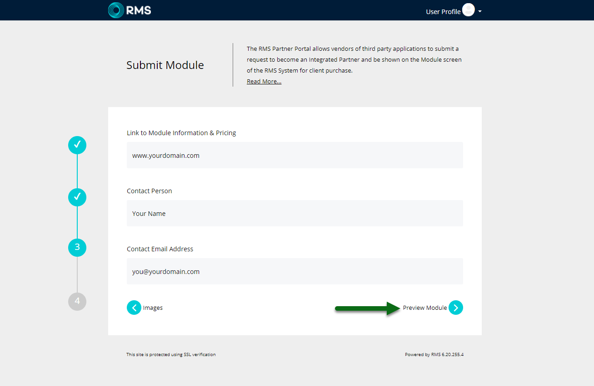Go to step 3 circle
The width and height of the screenshot is (594, 386).
[77, 247]
